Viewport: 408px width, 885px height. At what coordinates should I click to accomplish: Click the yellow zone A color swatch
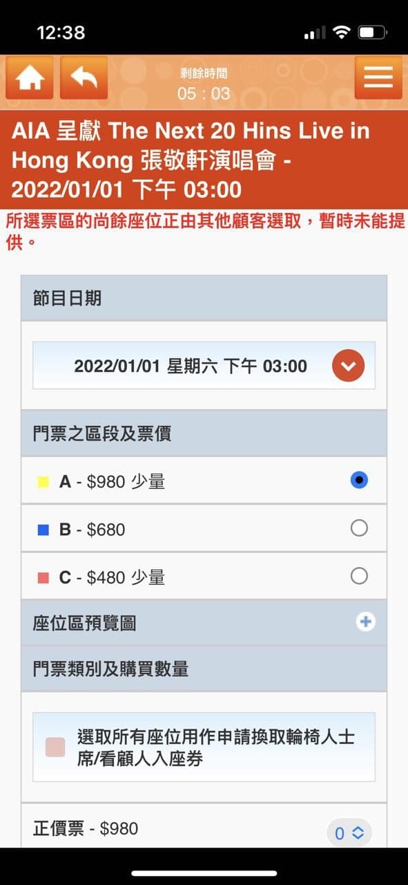[43, 482]
